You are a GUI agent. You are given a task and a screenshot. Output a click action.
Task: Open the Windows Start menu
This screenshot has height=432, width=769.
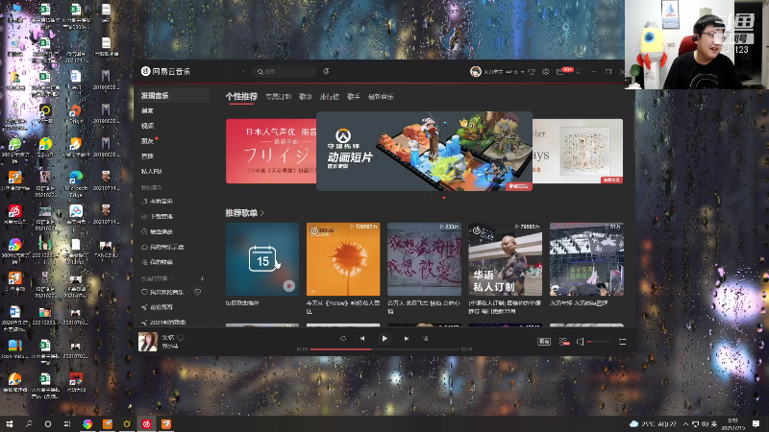pos(10,423)
